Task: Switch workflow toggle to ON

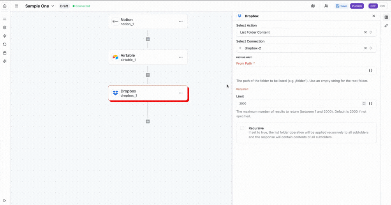Action: coord(382,6)
